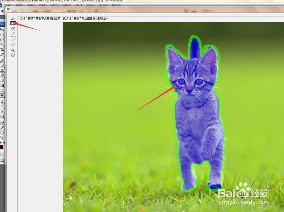Pick the Notes tool in Photoshop toolbox

tap(2, 123)
